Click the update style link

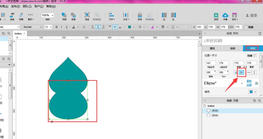(x=249, y=81)
